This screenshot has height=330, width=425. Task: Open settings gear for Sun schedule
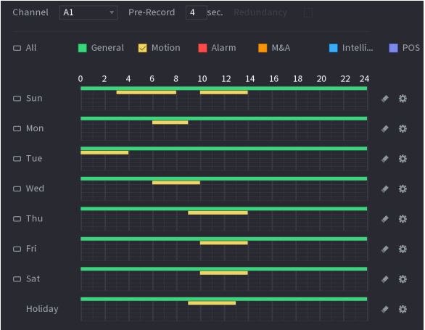click(403, 99)
